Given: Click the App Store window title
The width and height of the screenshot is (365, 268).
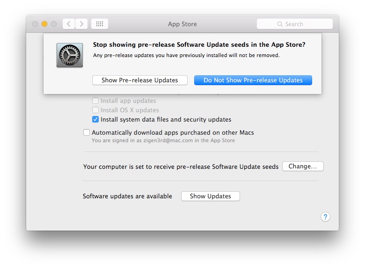Looking at the screenshot, I should coord(182,24).
